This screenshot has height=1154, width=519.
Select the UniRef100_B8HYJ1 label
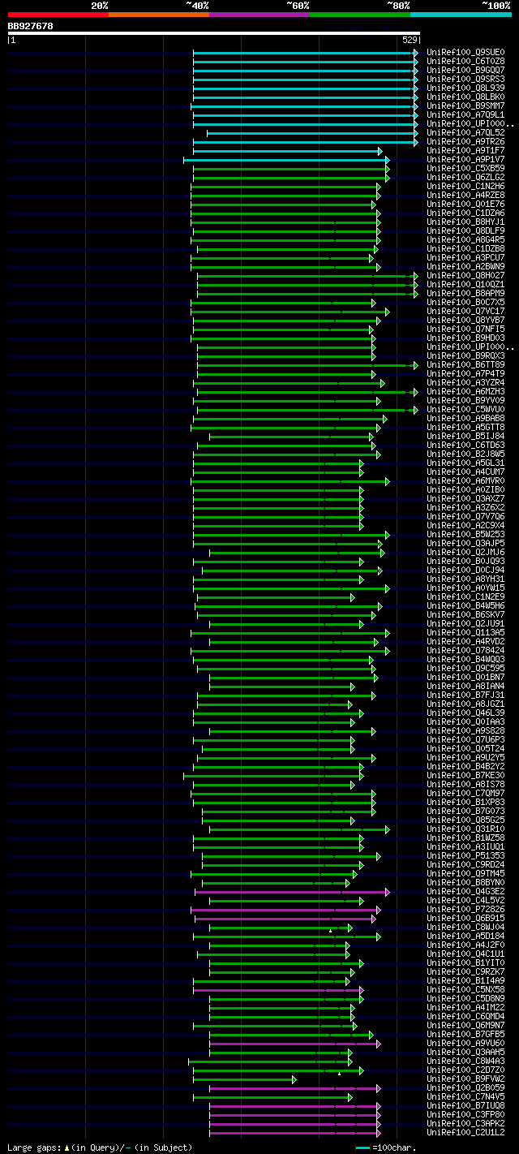465,222
